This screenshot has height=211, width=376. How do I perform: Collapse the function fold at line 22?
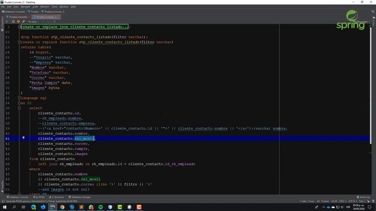pos(19,42)
